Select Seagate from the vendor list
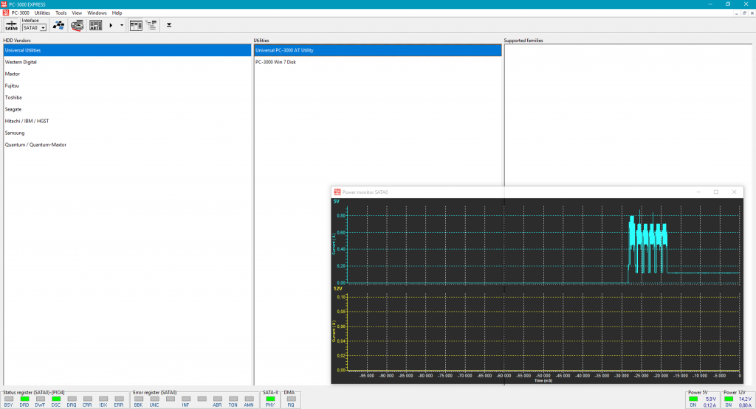The width and height of the screenshot is (756, 409). click(13, 109)
